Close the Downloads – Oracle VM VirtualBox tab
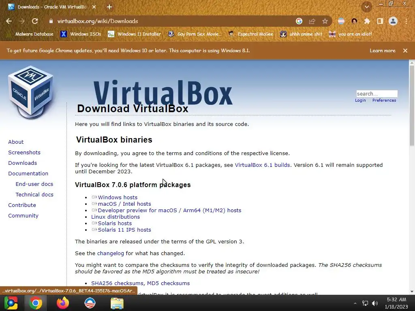 pos(94,7)
